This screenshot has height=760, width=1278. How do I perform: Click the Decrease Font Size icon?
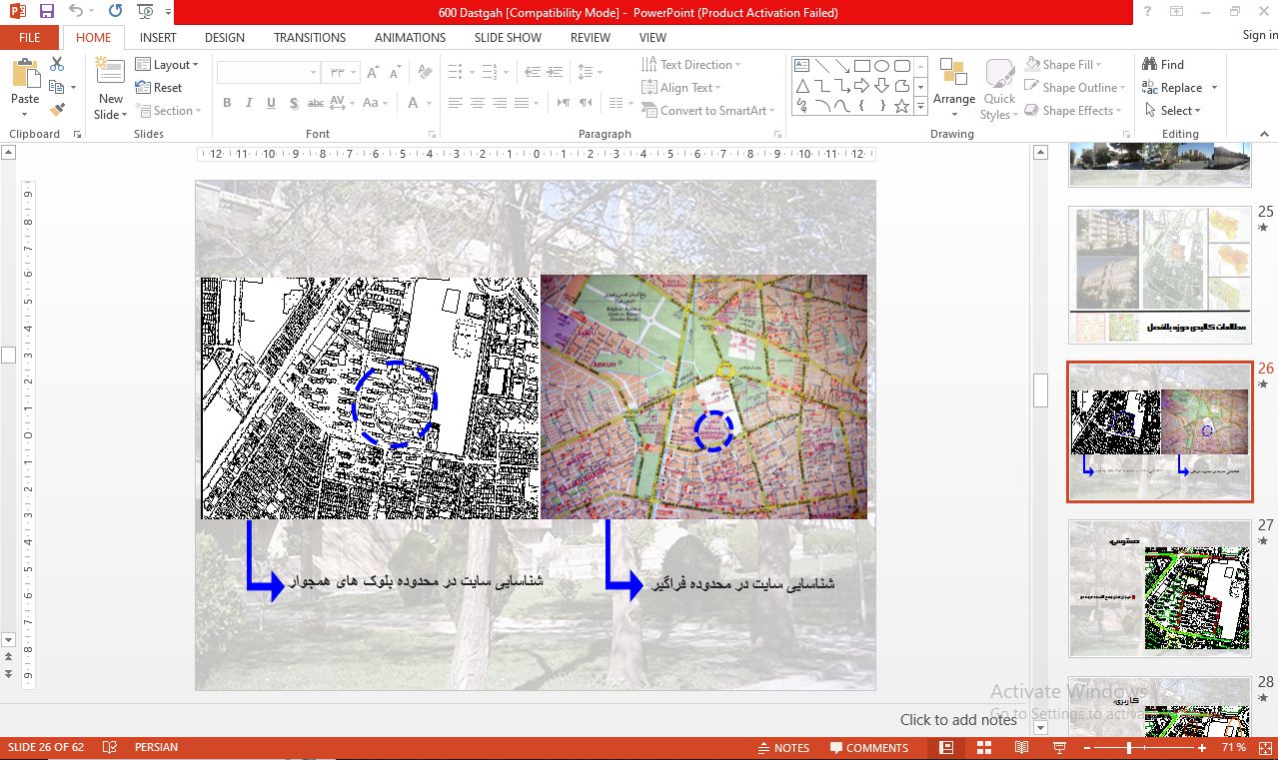(x=395, y=73)
